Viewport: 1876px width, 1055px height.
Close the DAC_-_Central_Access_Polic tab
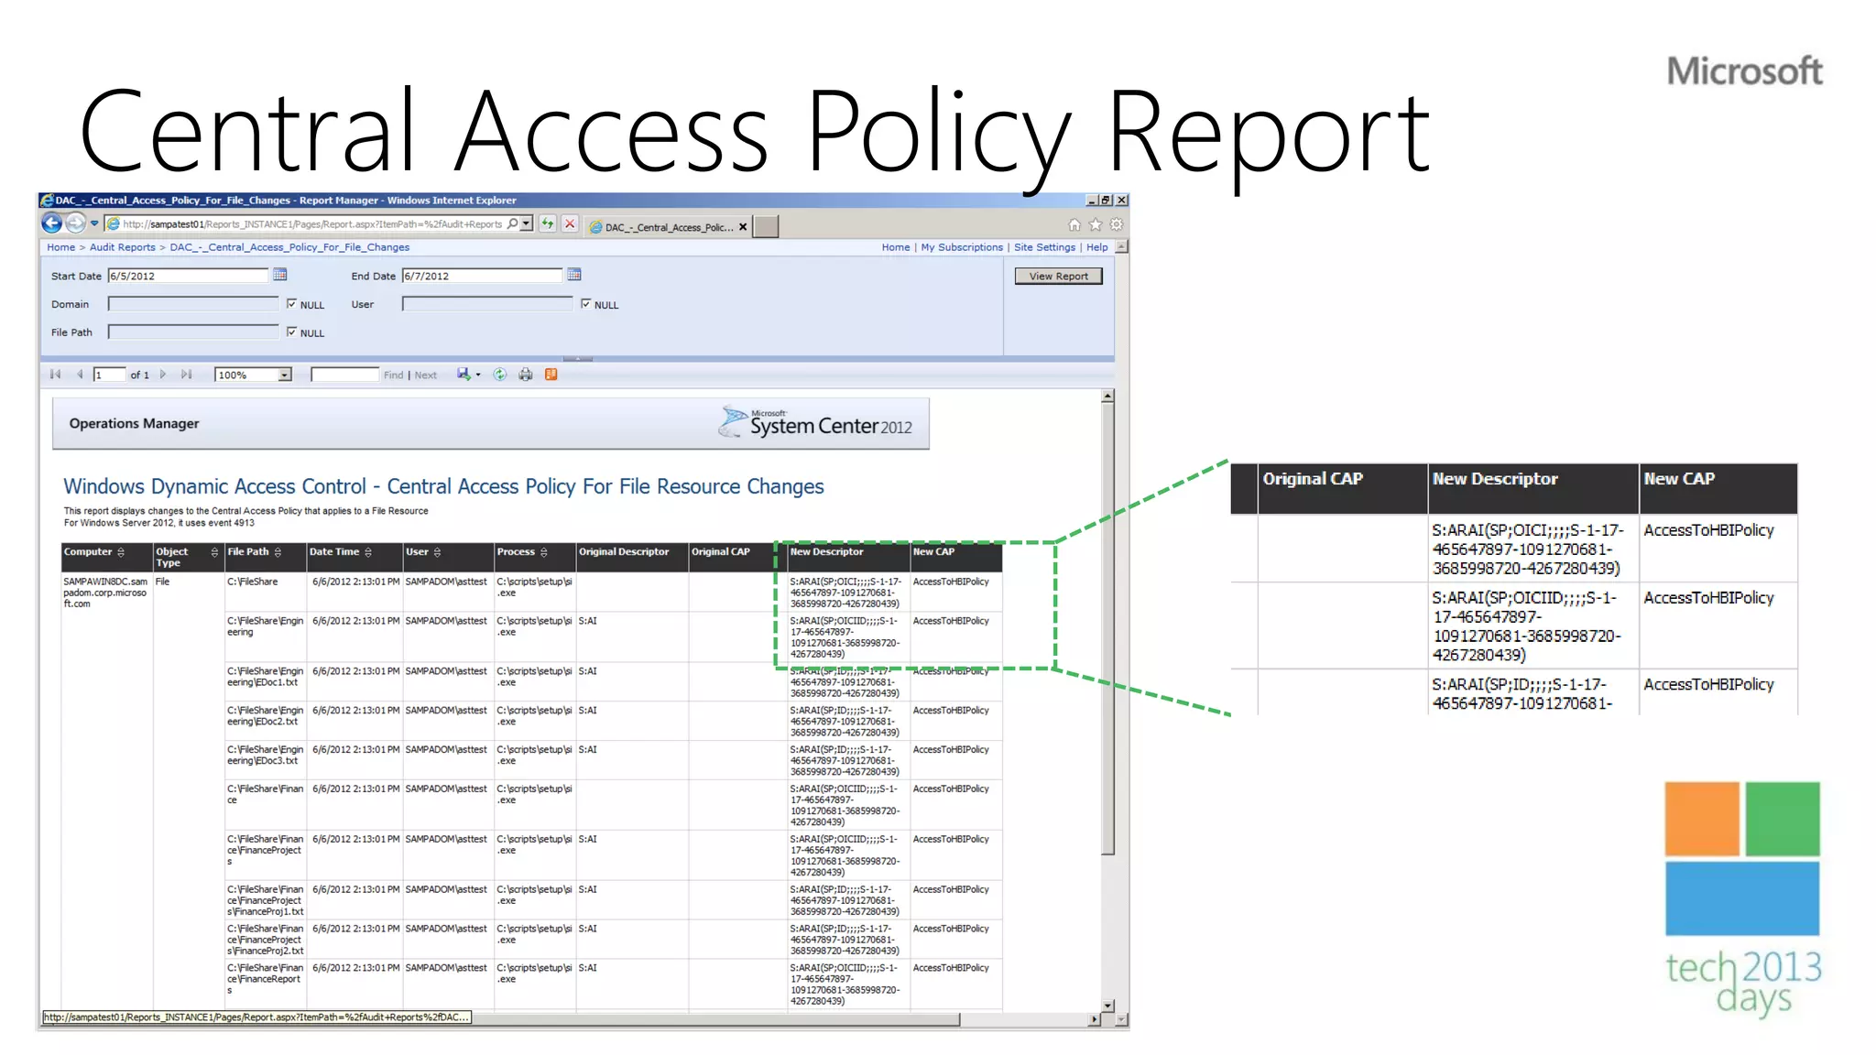coord(743,227)
